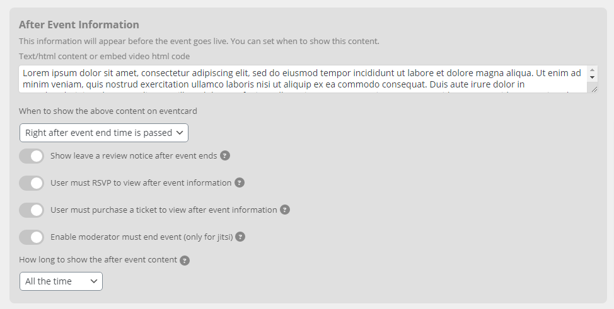Toggle user must RSVP to view switch

point(32,183)
